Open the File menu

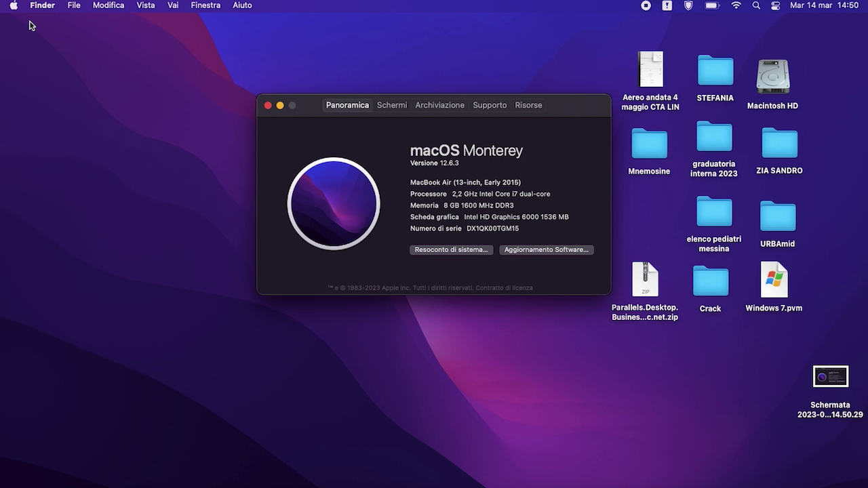(74, 5)
